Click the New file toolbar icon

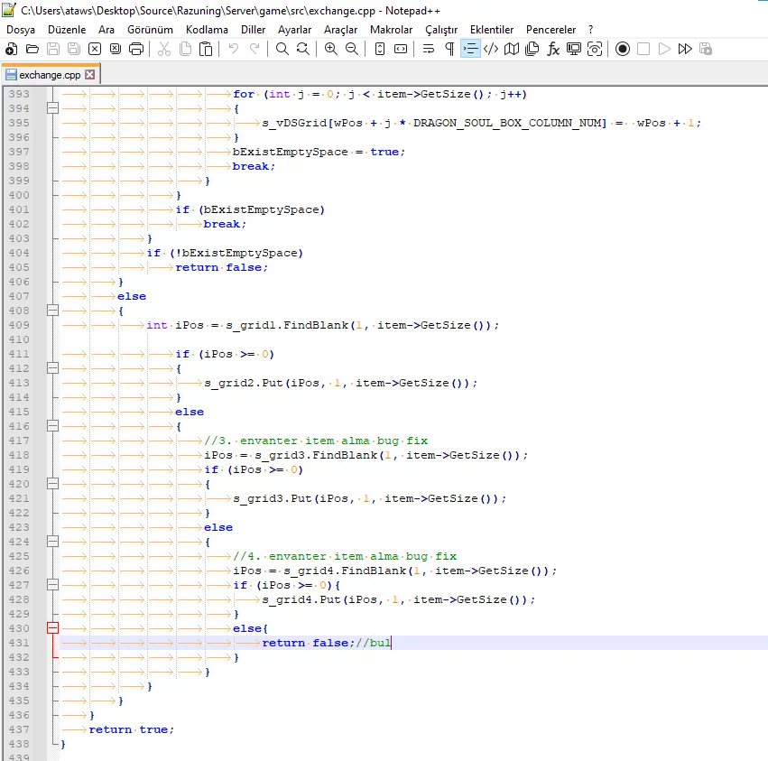click(12, 49)
